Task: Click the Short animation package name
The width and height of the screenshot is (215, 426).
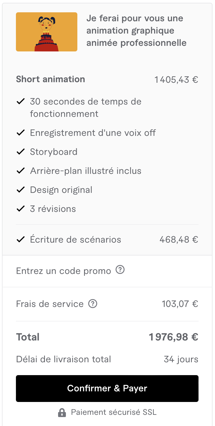Action: click(x=51, y=79)
